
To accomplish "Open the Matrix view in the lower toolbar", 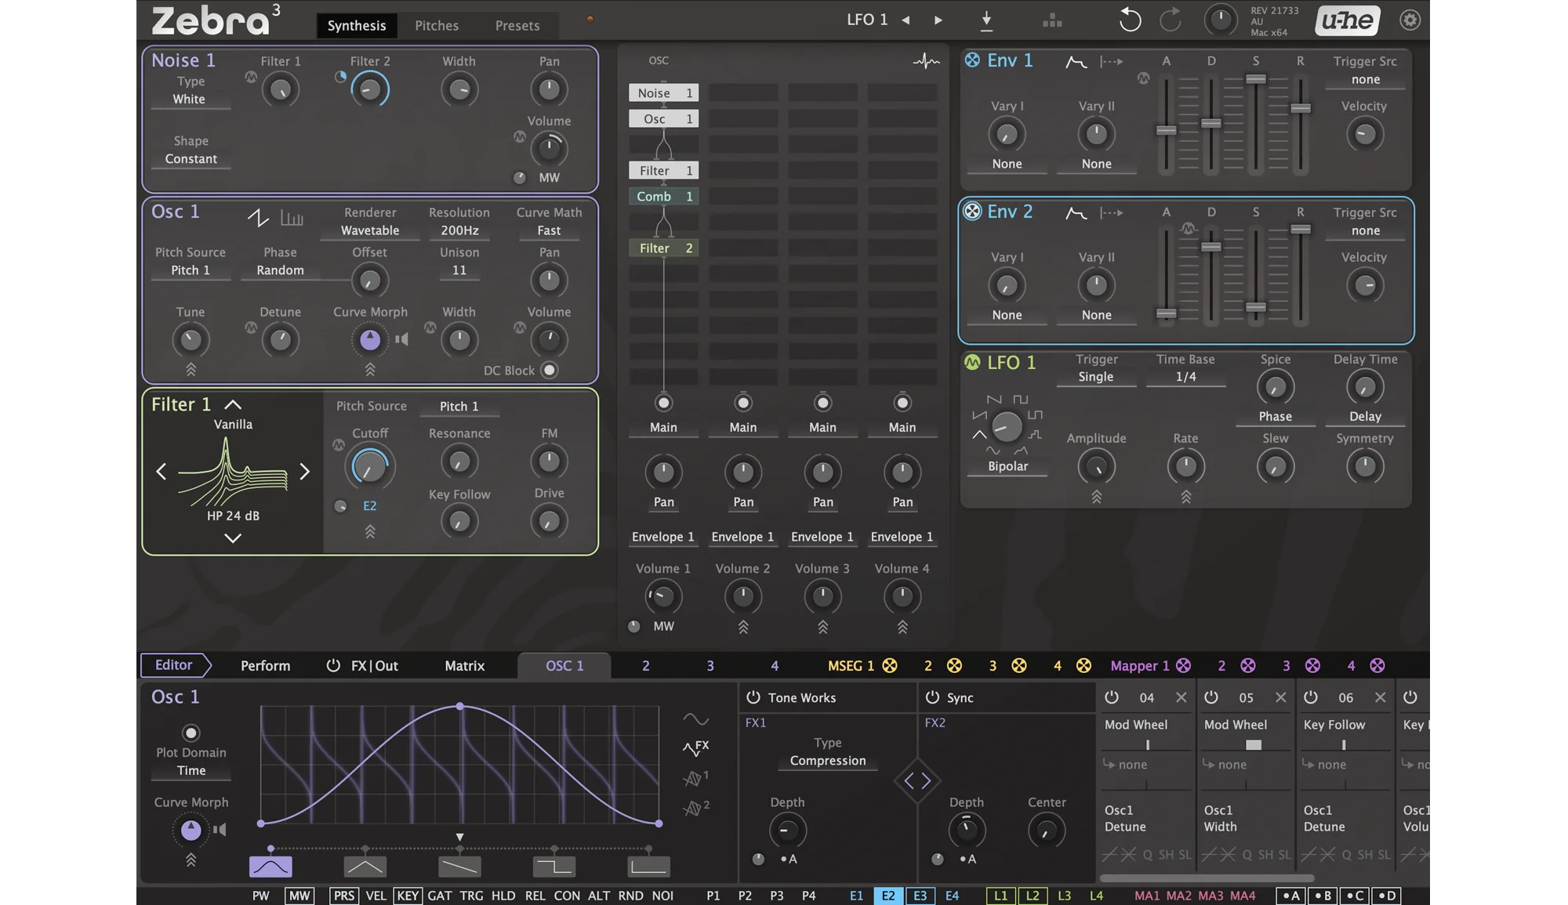I will [464, 665].
